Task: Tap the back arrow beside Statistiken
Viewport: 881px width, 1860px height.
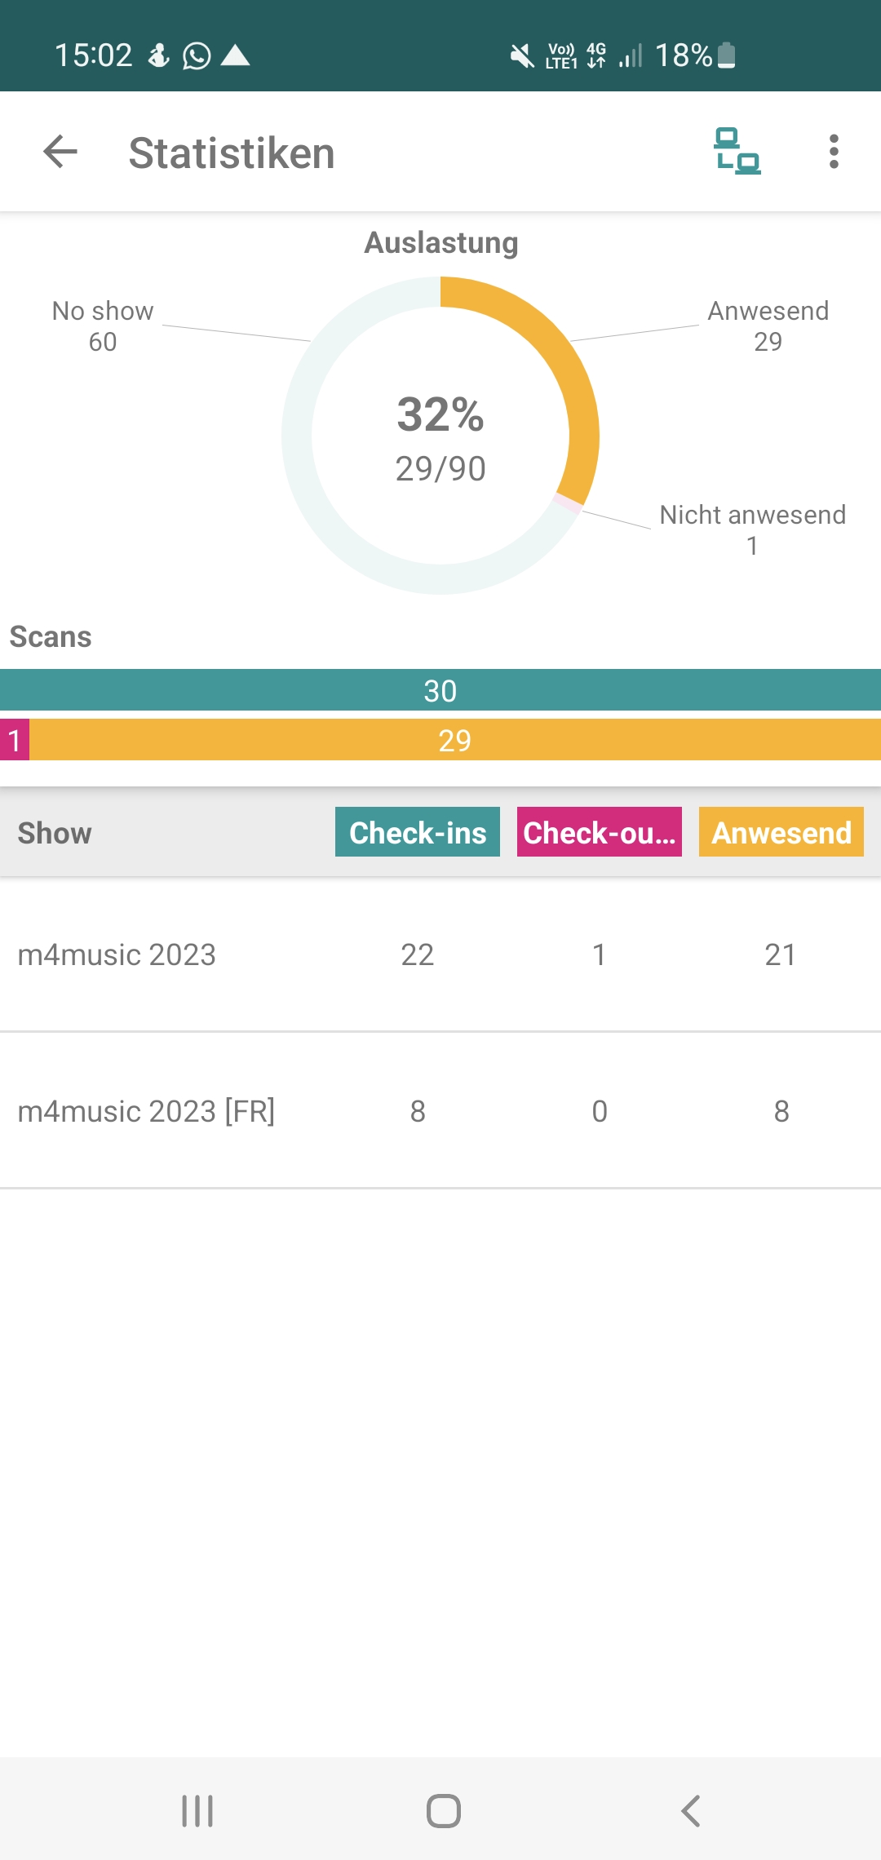Action: (60, 152)
